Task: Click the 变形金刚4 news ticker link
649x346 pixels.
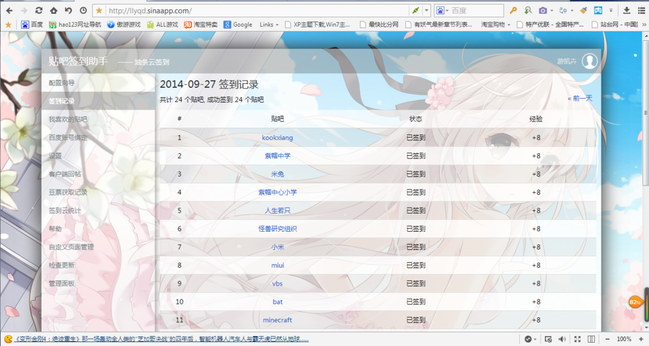Action: [162, 339]
